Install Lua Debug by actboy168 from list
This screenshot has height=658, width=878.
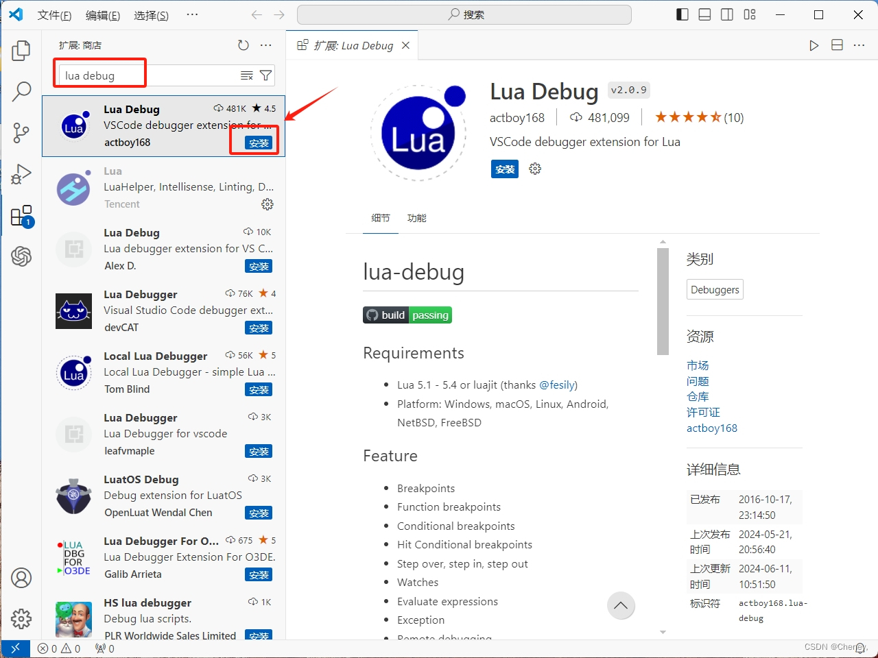[259, 143]
